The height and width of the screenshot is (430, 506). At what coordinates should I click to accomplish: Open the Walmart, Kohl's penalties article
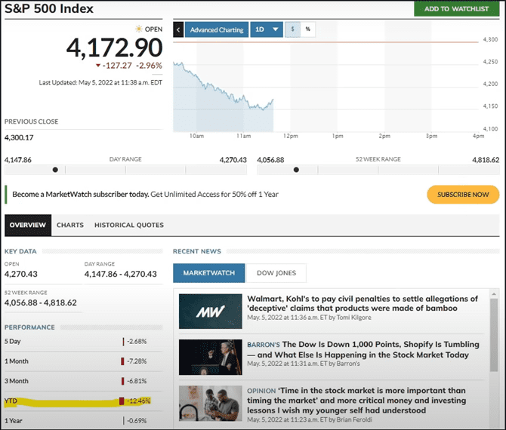(363, 304)
